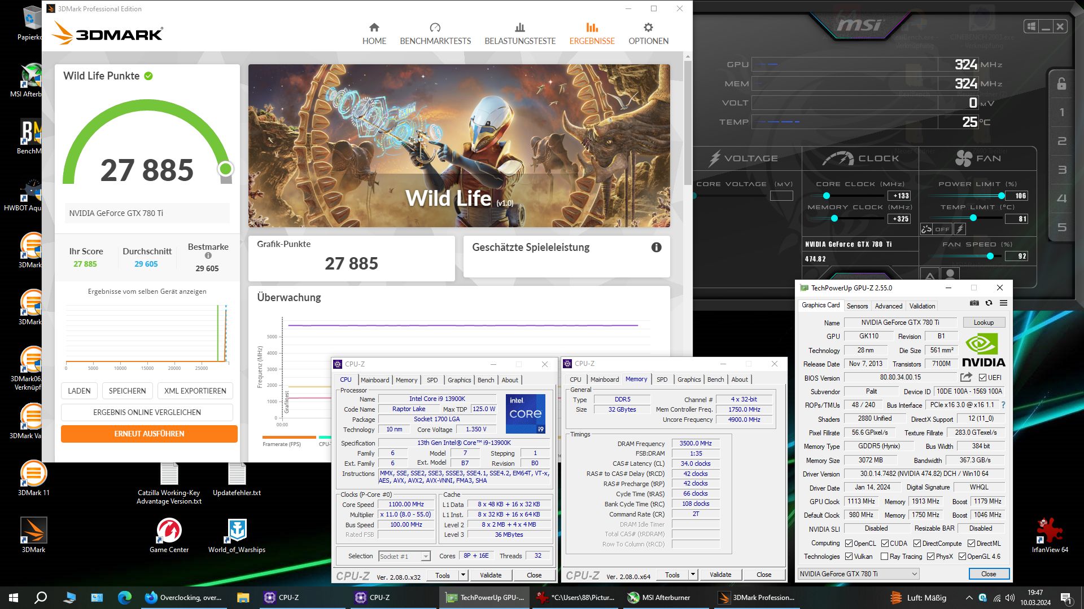1084x609 pixels.
Task: Open Mainboard tab in CPU-Z CPU window
Action: coord(375,380)
